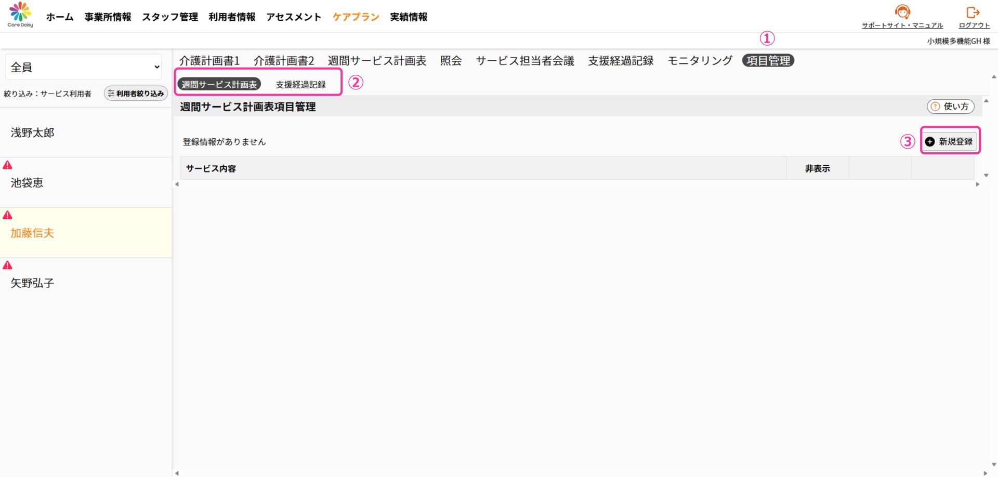Switch to the モニタリング tab
This screenshot has width=998, height=477.
pos(700,61)
